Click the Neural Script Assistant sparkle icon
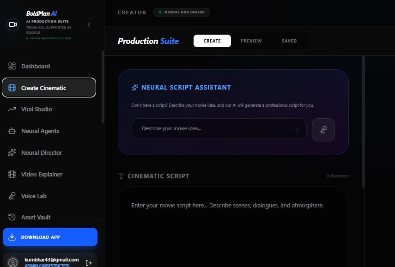 (135, 87)
